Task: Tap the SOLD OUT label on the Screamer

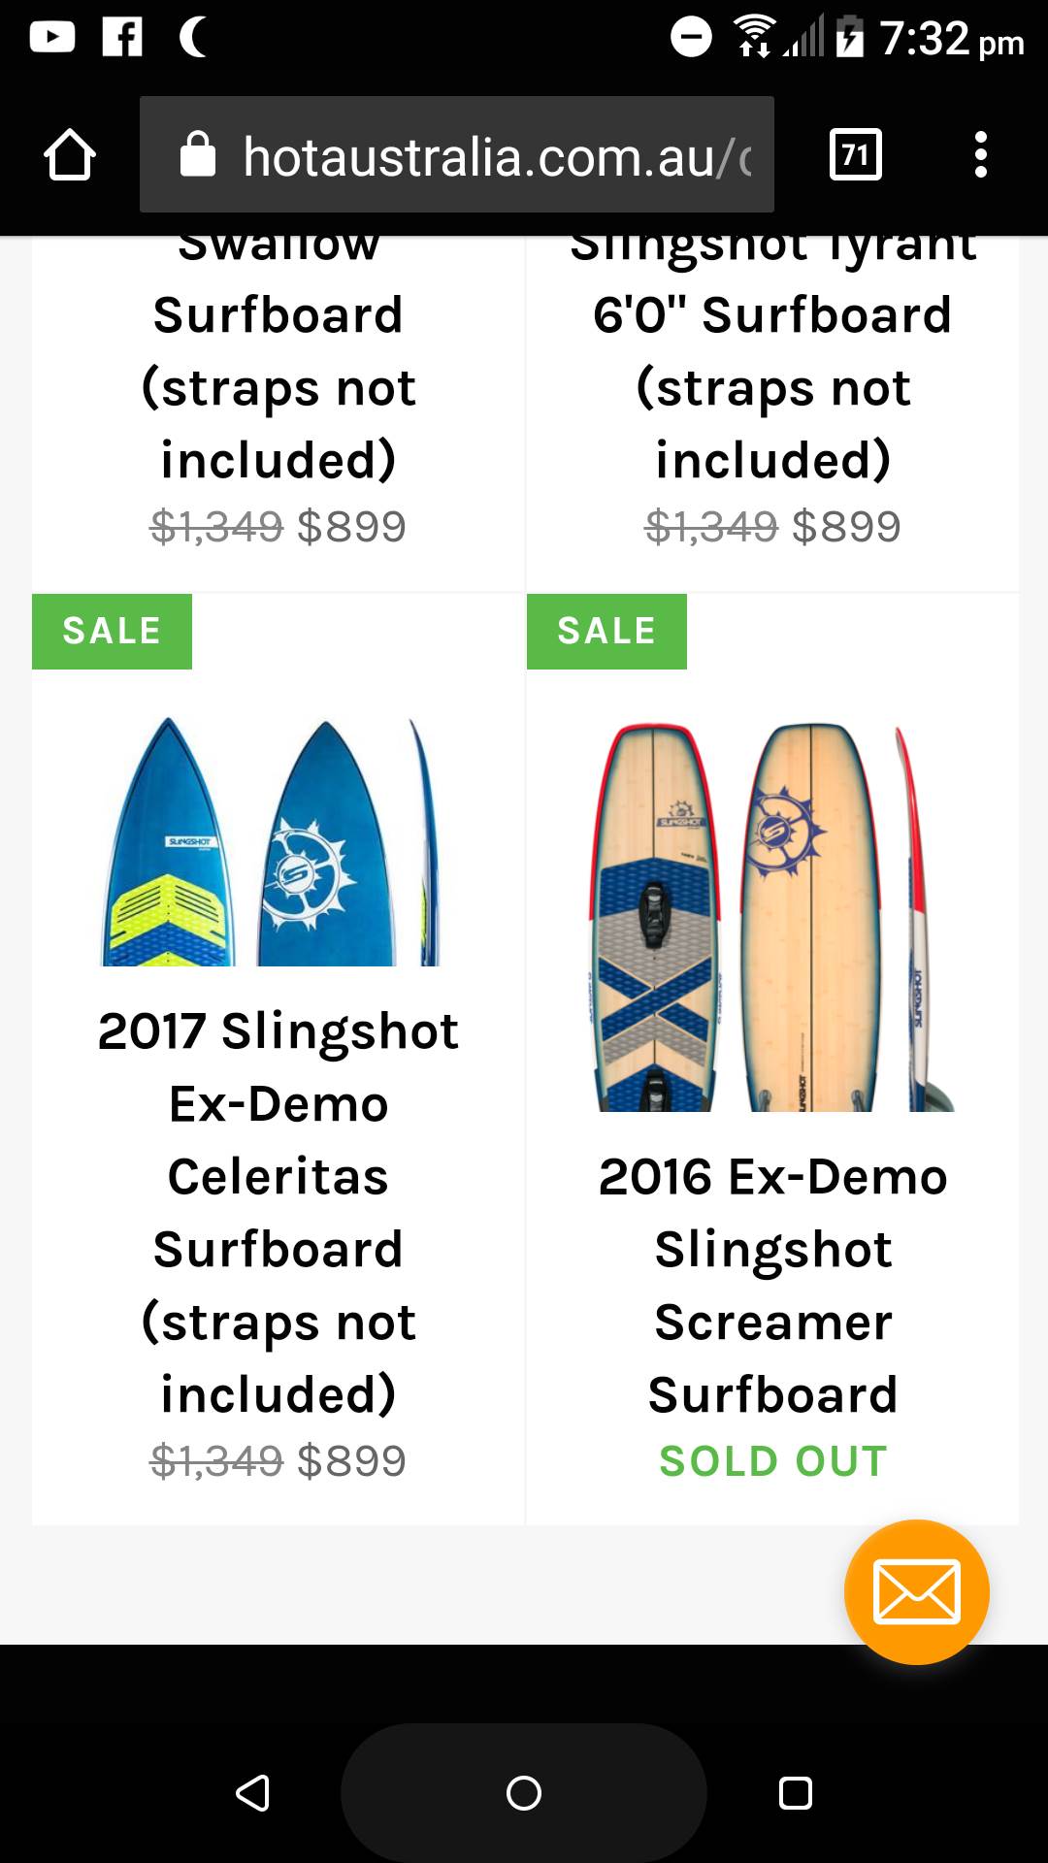Action: 771,1461
